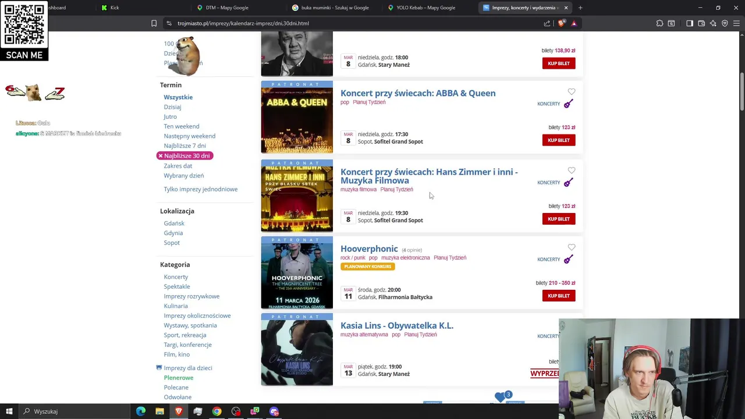The height and width of the screenshot is (419, 745).
Task: Click search tab view icon next to extensions
Action: pos(671,23)
